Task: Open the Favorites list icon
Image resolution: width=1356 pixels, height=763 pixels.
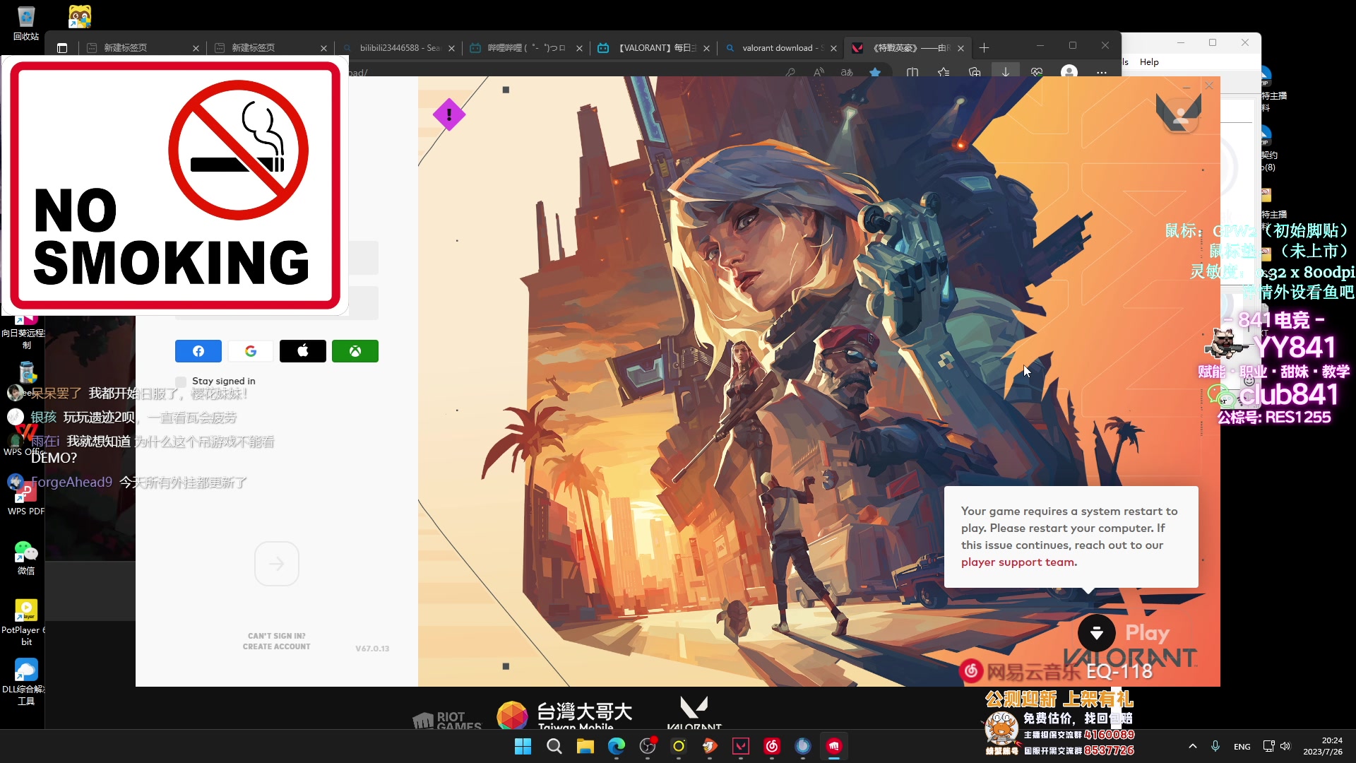Action: coord(944,73)
